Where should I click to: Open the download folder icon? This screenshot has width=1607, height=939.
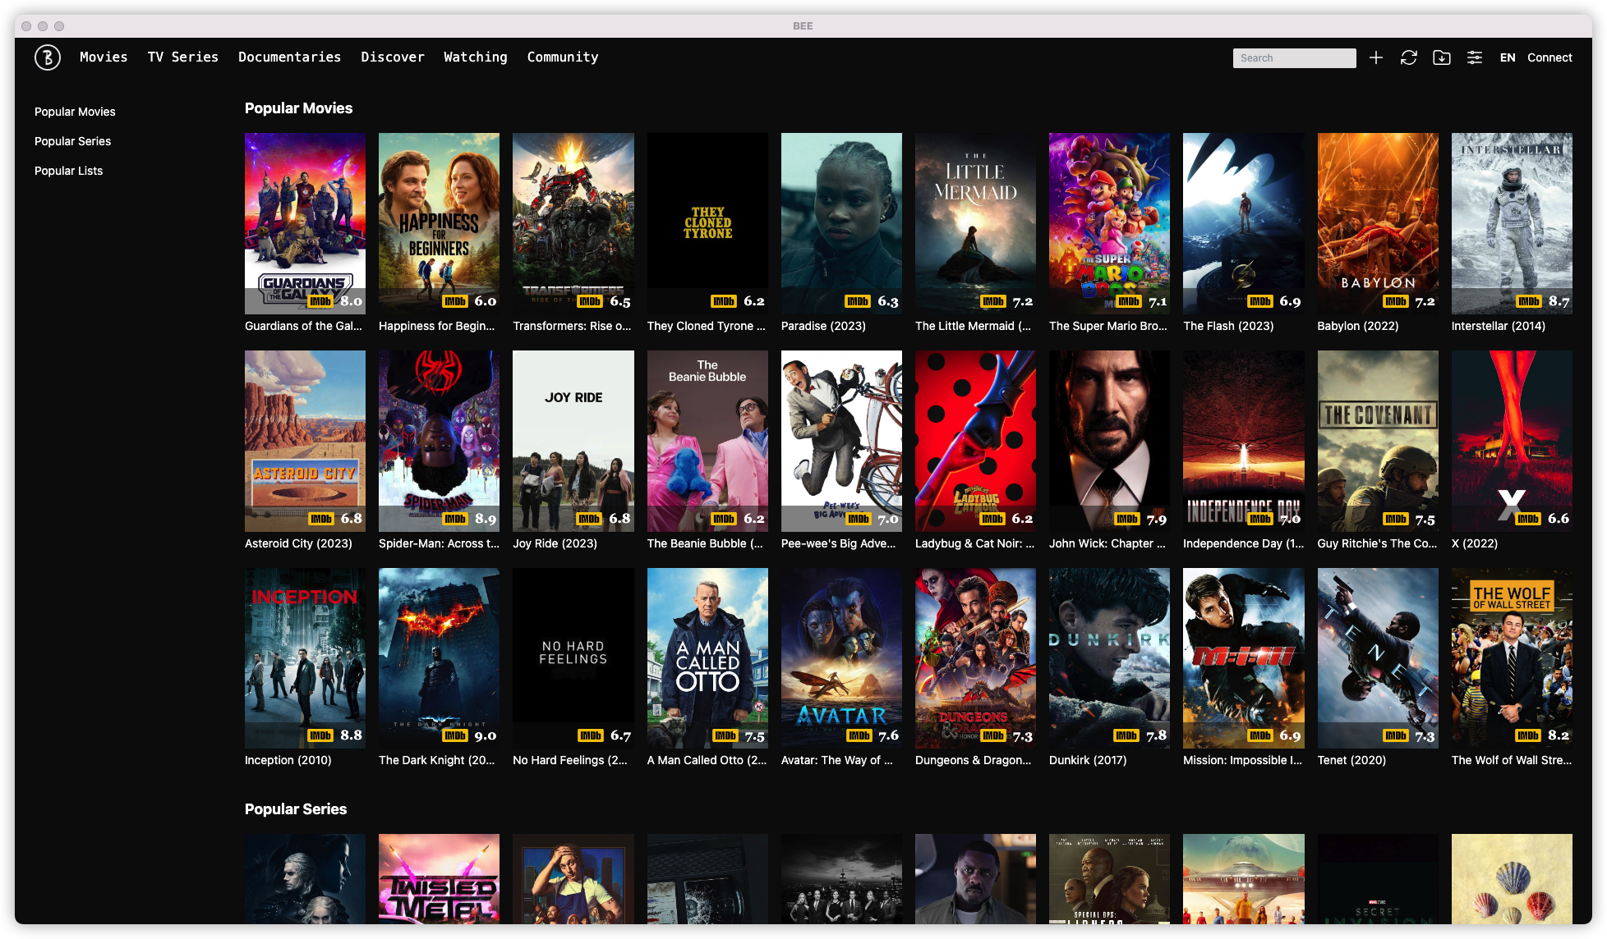(x=1442, y=57)
